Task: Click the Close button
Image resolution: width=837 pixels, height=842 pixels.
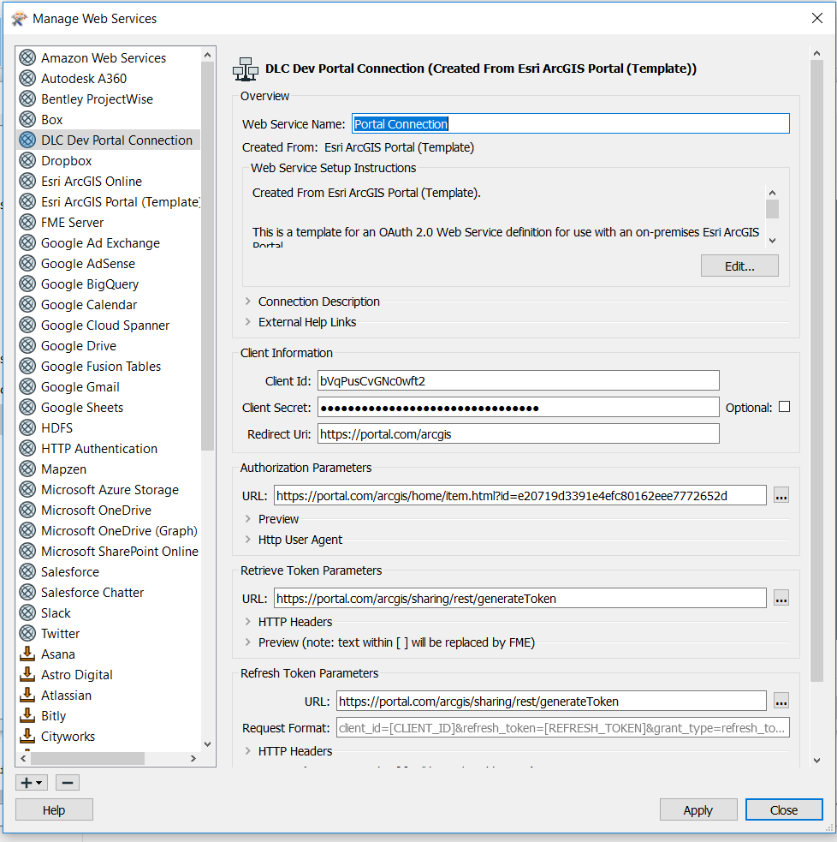Action: pyautogui.click(x=784, y=809)
